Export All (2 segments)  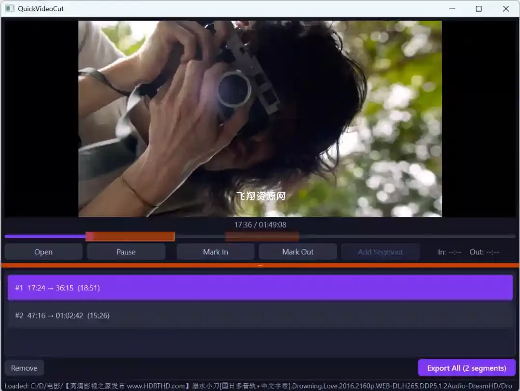click(467, 368)
